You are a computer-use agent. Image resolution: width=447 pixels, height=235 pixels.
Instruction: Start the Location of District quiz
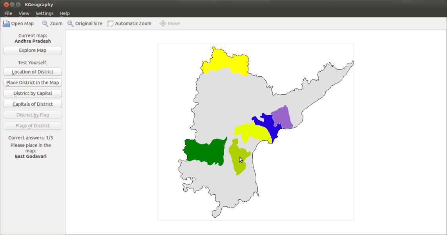click(32, 71)
